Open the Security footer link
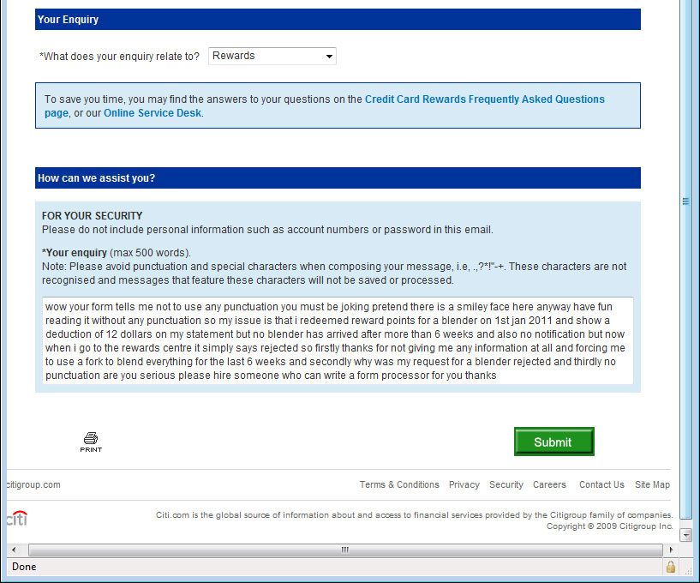This screenshot has width=700, height=583. point(506,484)
